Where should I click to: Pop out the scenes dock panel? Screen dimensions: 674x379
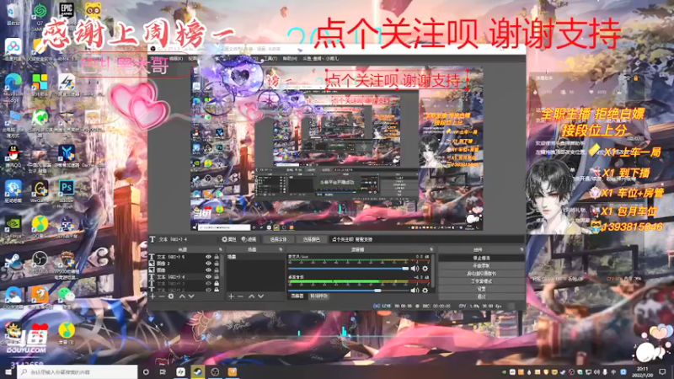pyautogui.click(x=281, y=249)
